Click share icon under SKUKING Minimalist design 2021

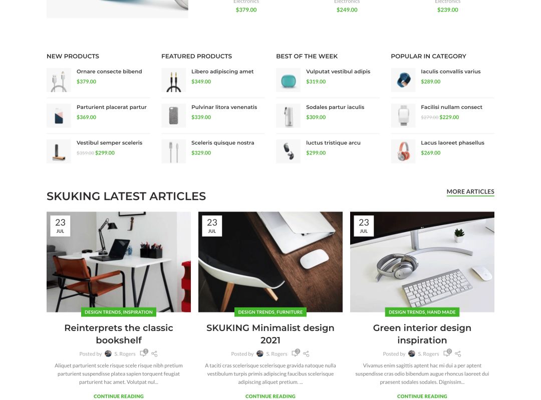tap(306, 354)
